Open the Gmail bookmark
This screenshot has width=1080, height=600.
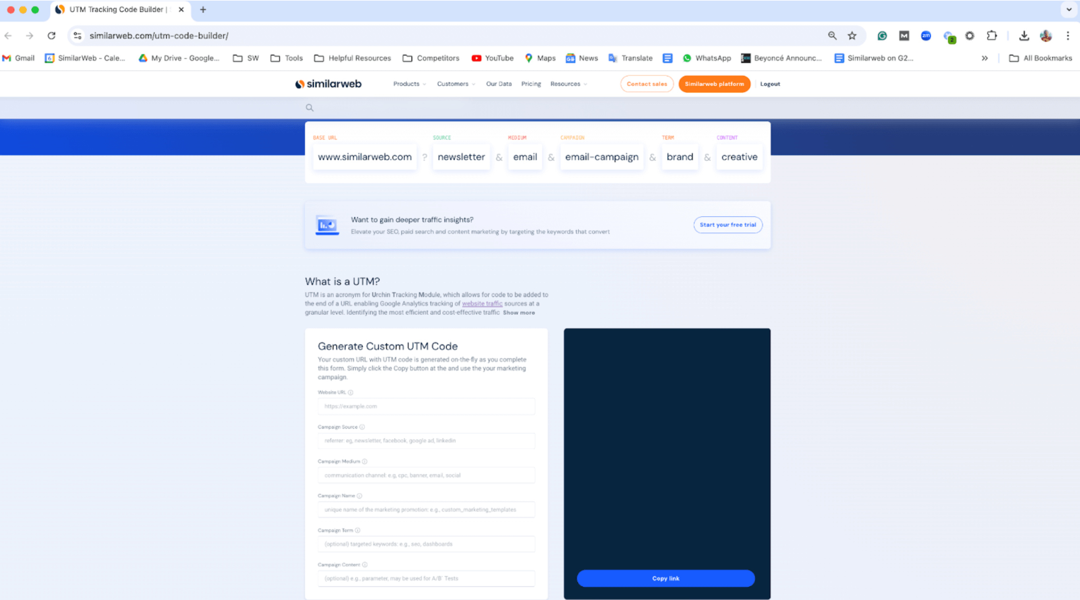coord(18,58)
